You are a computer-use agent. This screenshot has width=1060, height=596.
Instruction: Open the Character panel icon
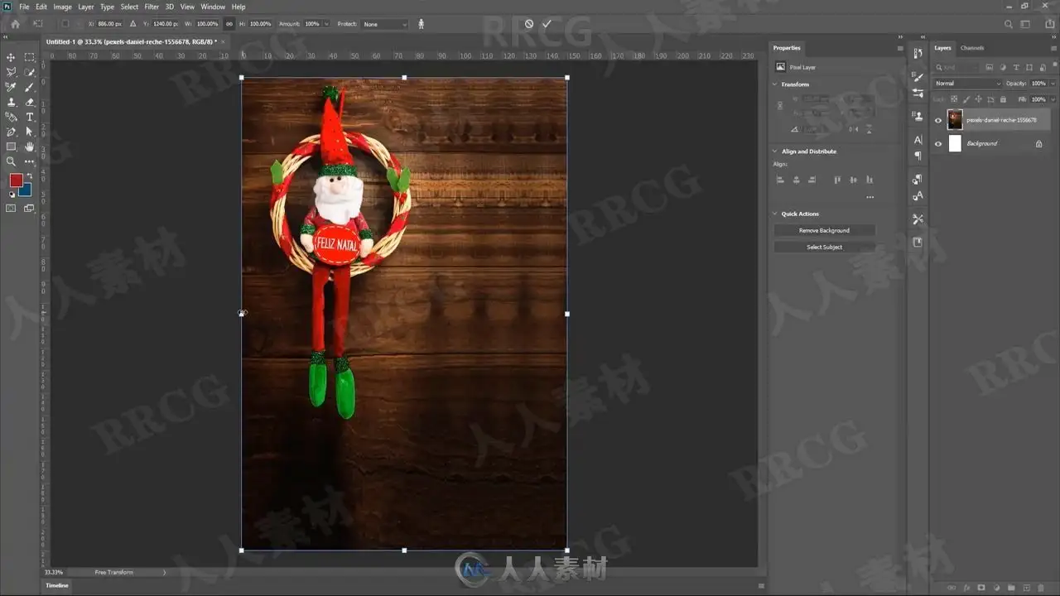pos(918,140)
